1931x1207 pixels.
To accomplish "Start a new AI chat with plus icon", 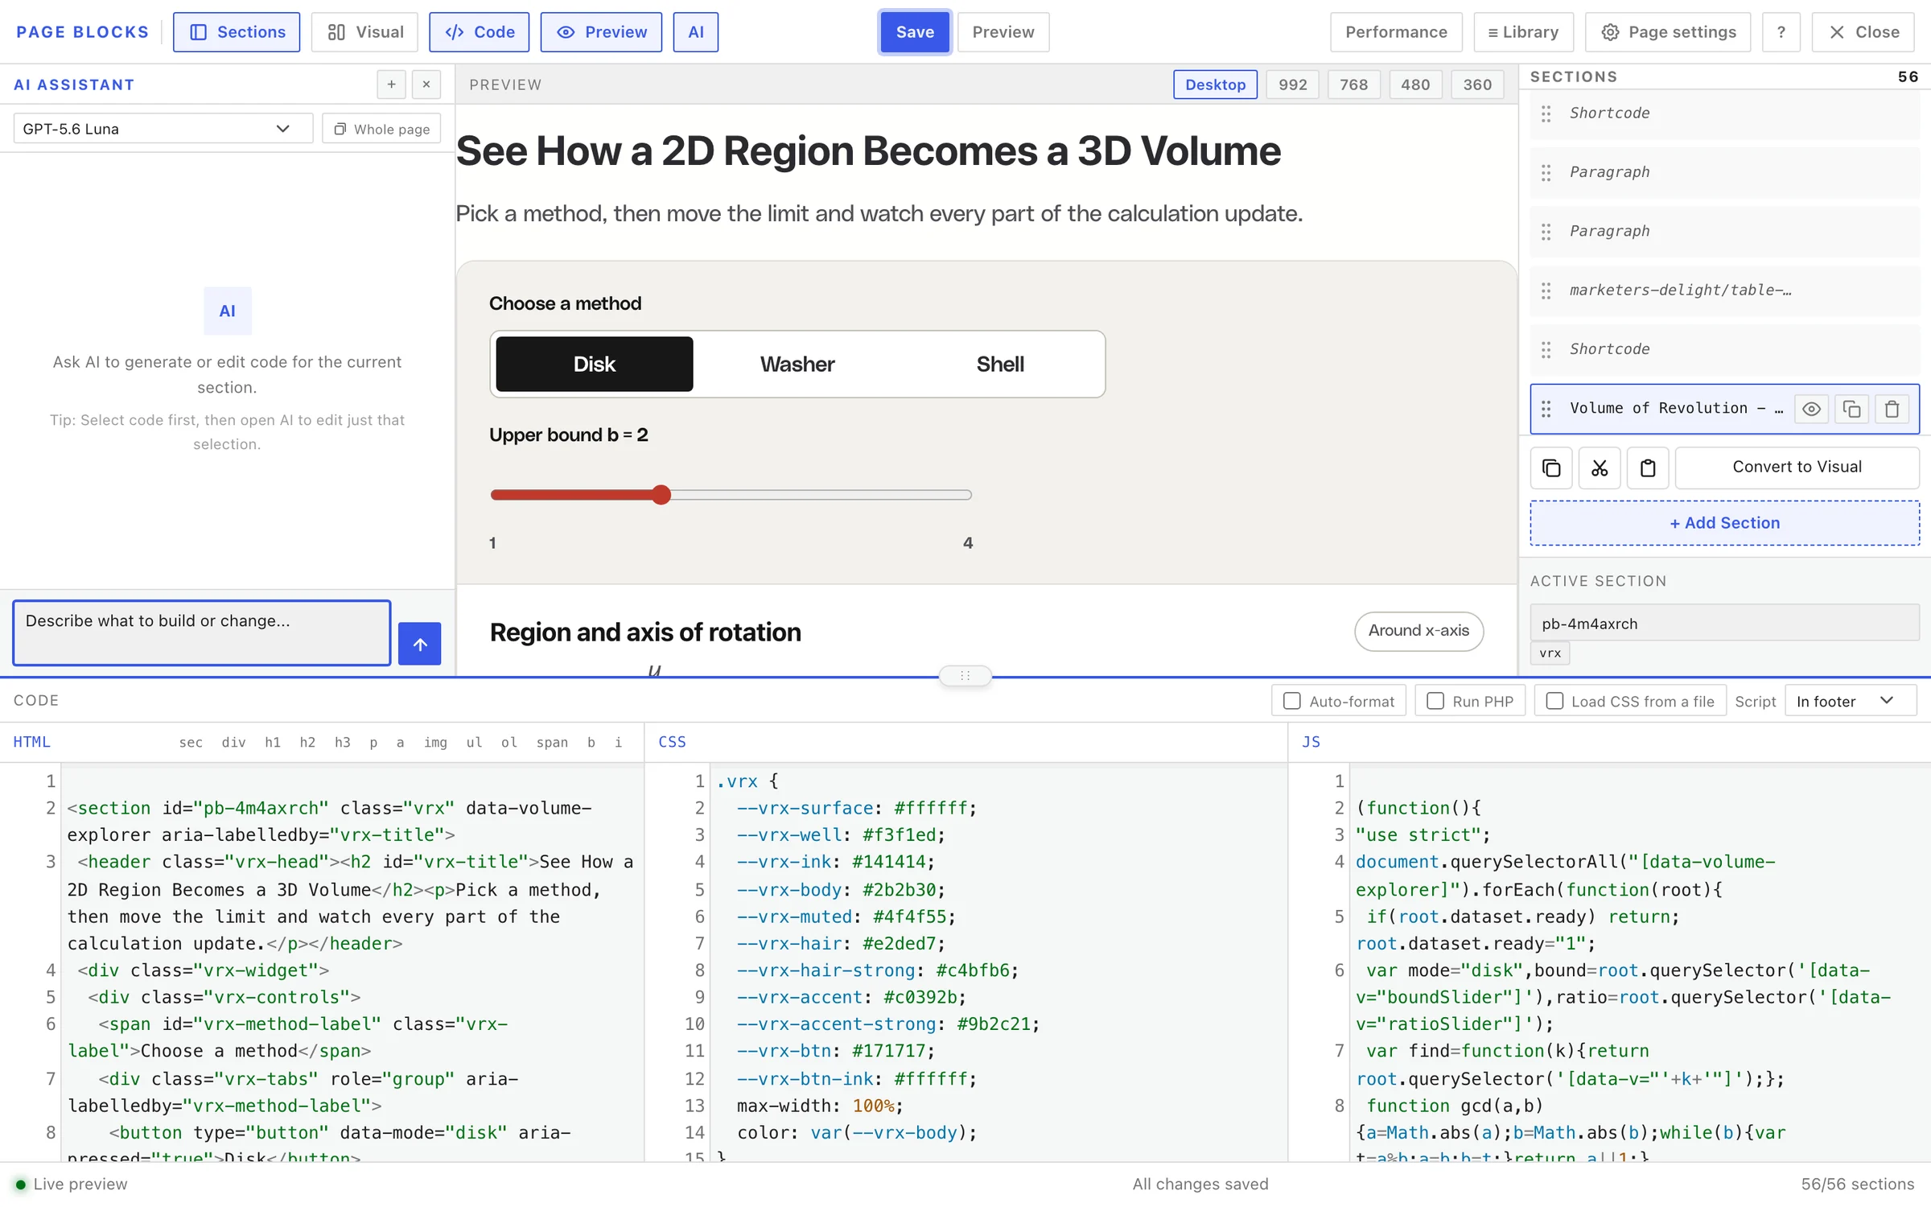I will [x=391, y=84].
